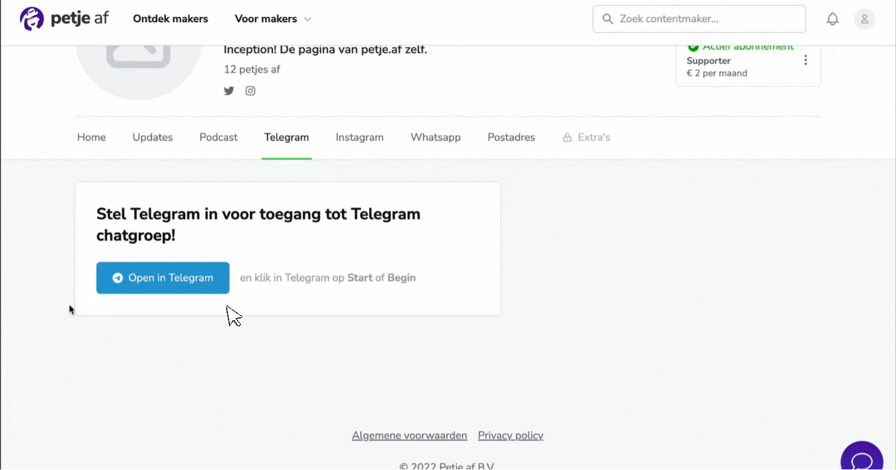Image resolution: width=896 pixels, height=470 pixels.
Task: Click the Telegram setup heading text
Action: coord(259,225)
